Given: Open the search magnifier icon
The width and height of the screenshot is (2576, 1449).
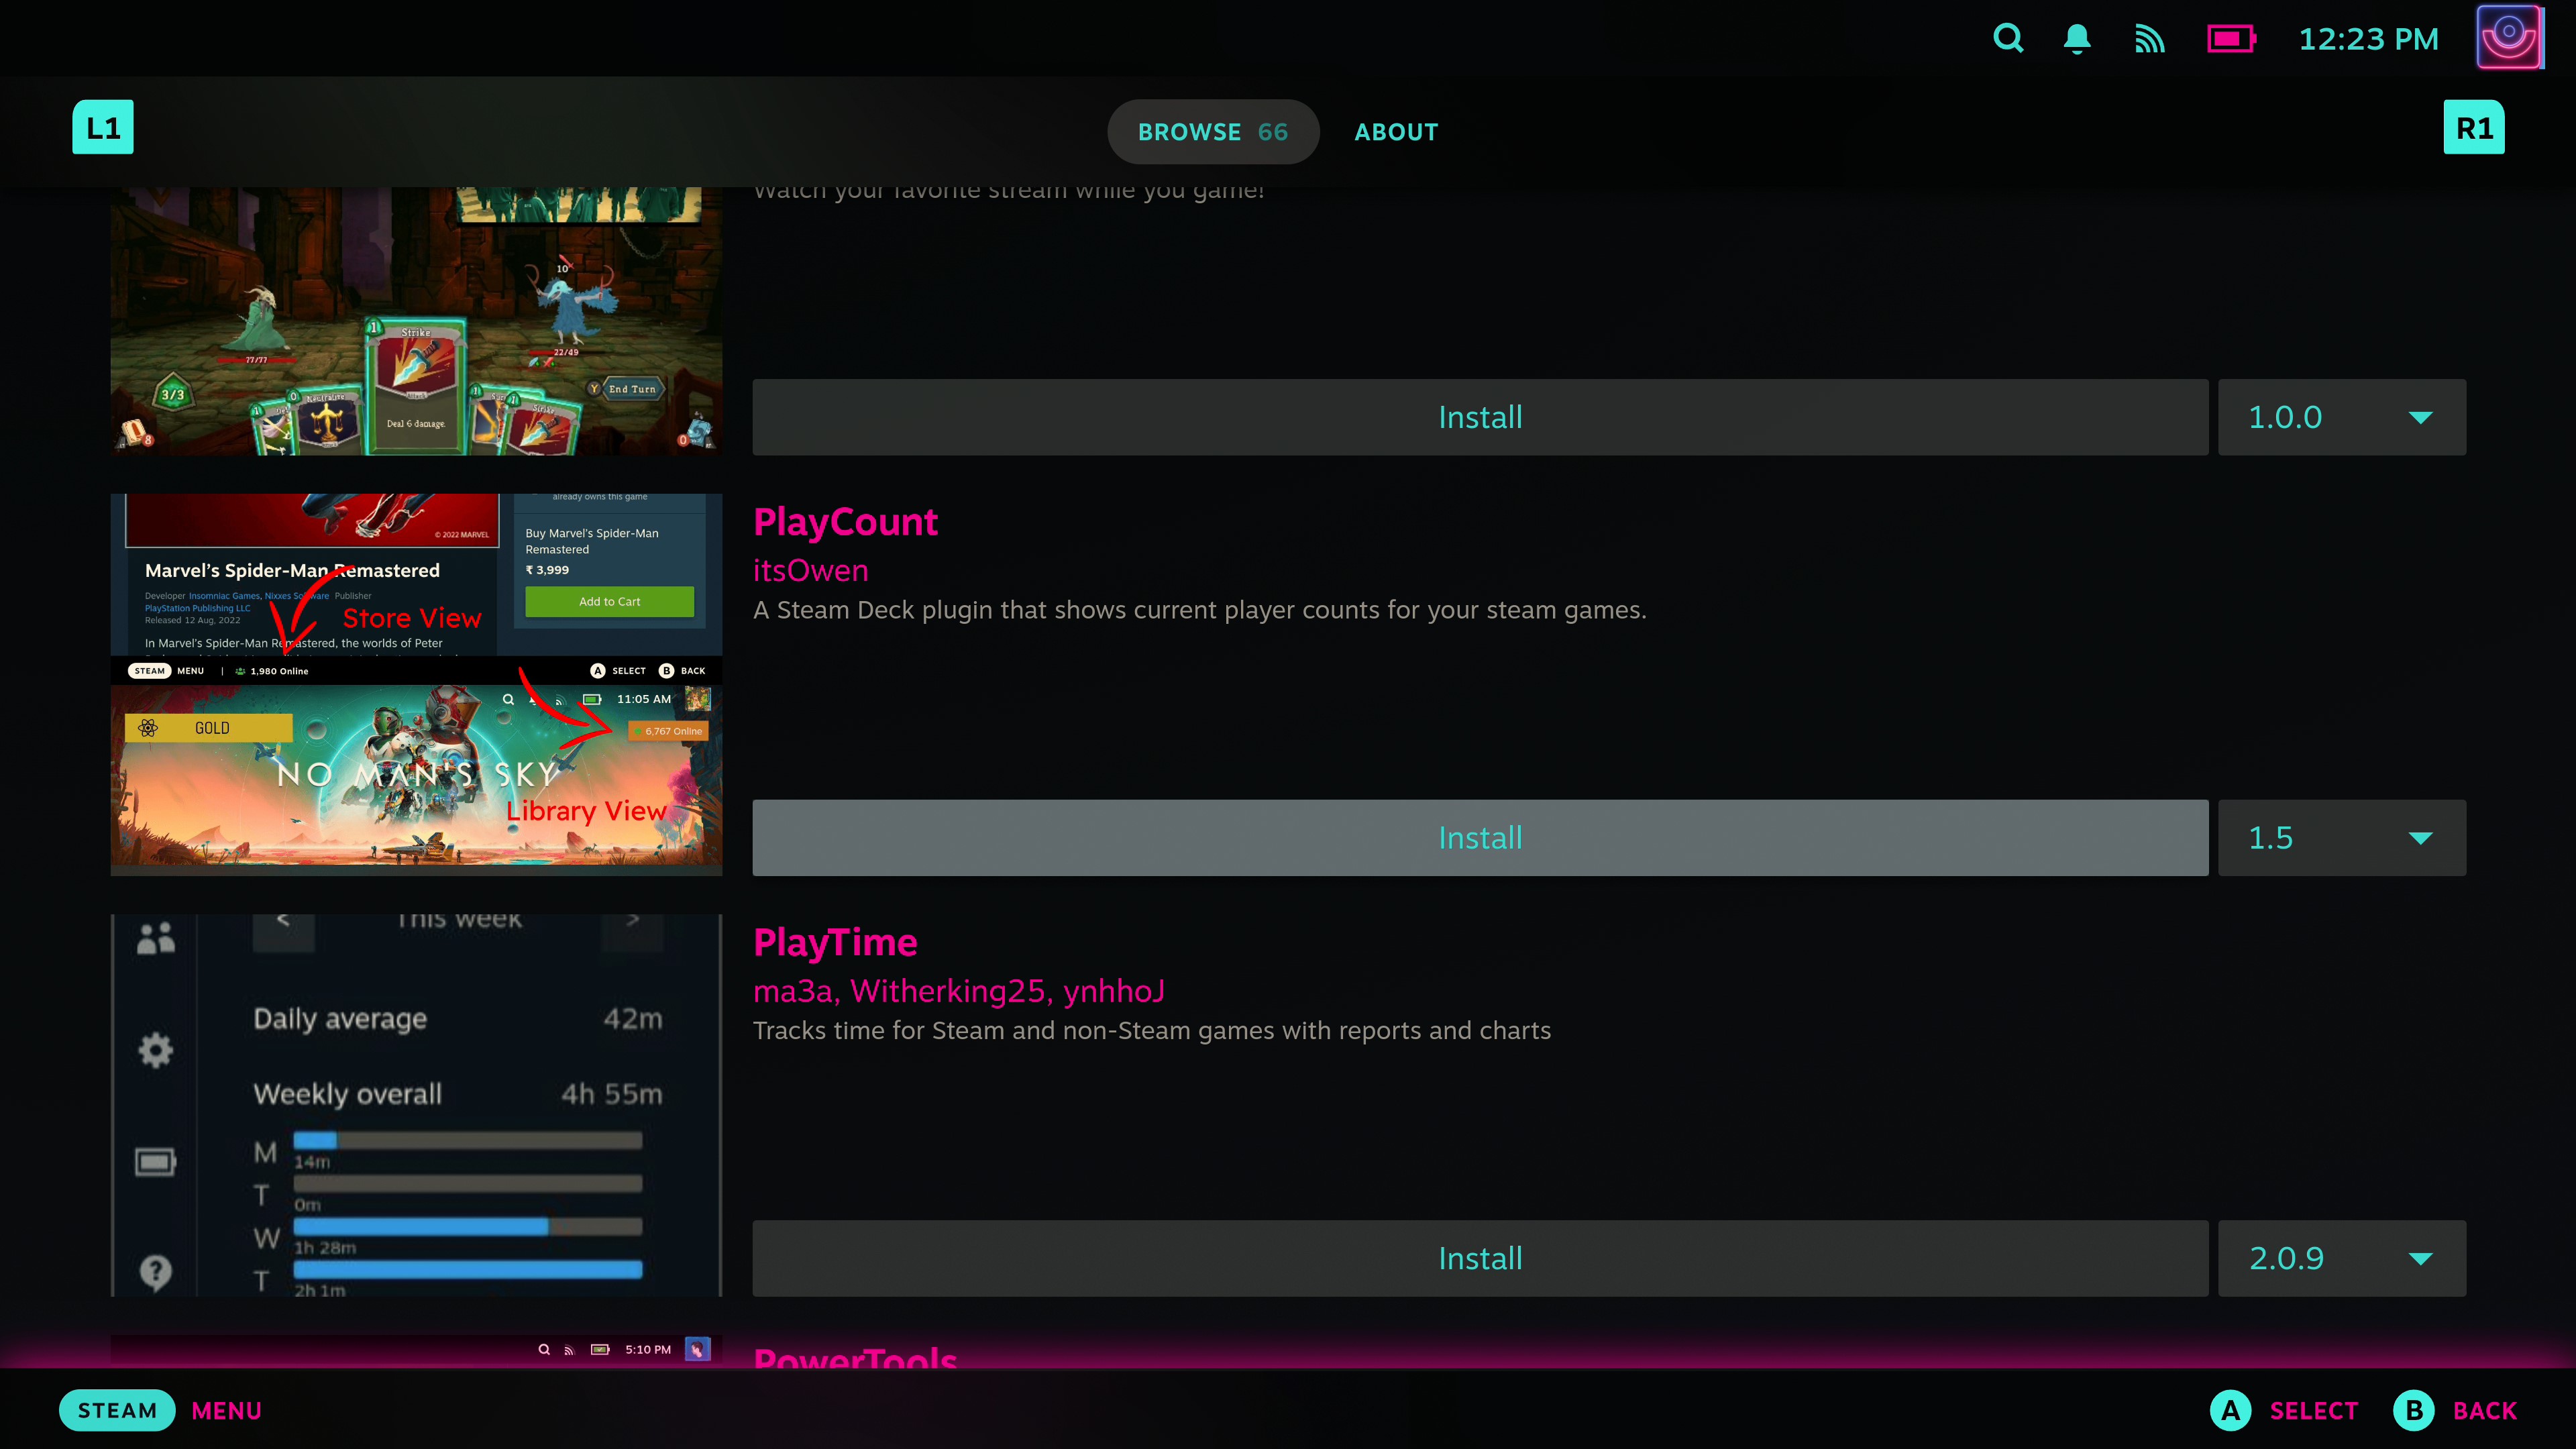Looking at the screenshot, I should [2008, 39].
